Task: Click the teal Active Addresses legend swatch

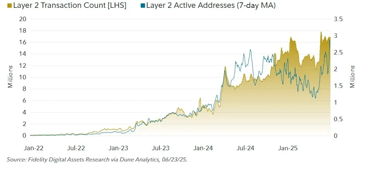Action: [143, 6]
